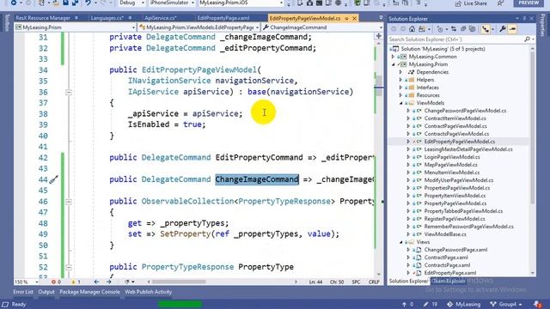Click split editor icon above vertical scrollbar
Screen dimensions: 550x309
pyautogui.click(x=378, y=36)
